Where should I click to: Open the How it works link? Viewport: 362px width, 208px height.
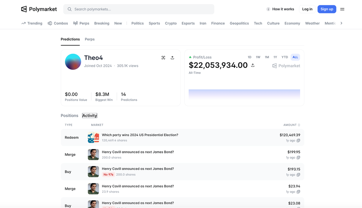(x=283, y=9)
